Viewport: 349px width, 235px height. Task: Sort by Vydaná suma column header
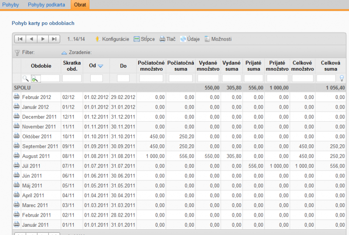click(232, 66)
